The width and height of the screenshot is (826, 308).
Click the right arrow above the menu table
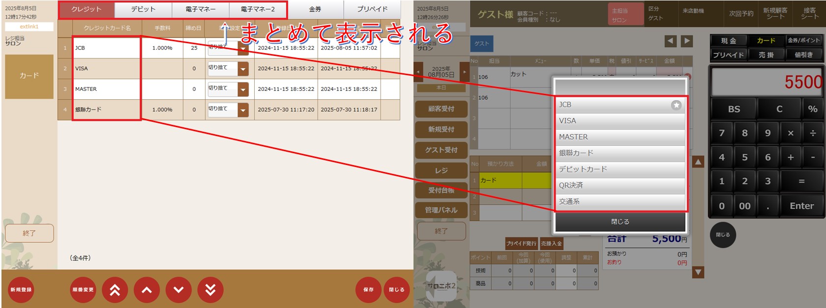687,41
